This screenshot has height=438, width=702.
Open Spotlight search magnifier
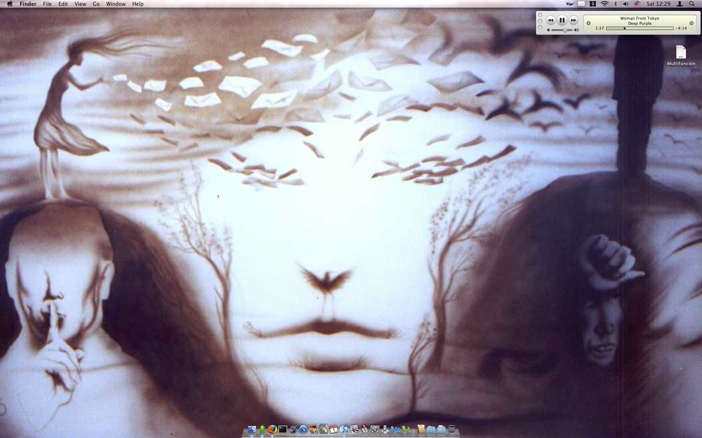point(692,4)
